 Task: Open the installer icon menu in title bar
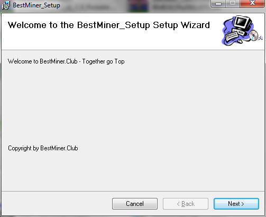pyautogui.click(x=6, y=5)
